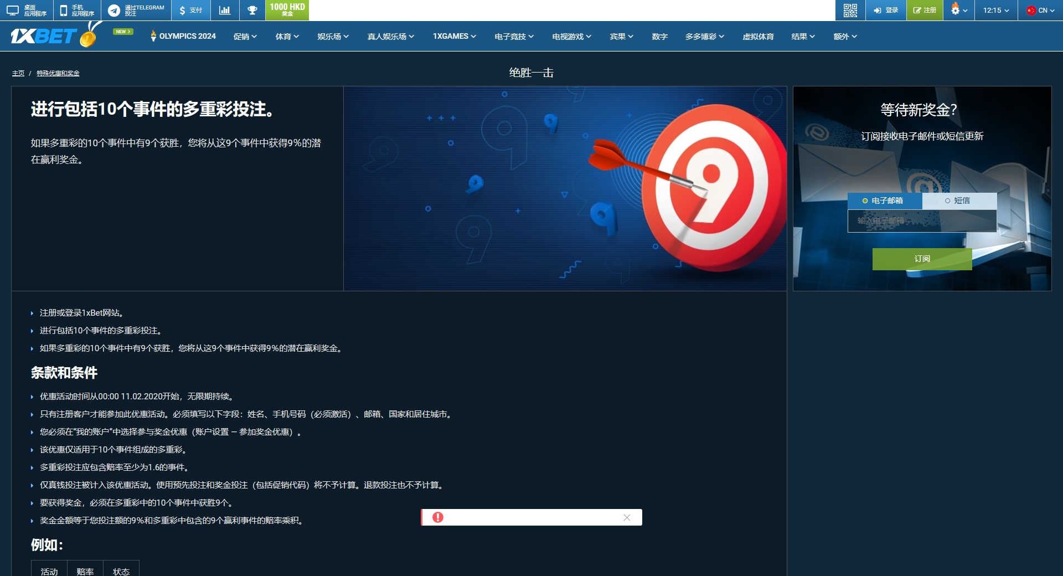Go to 主页 breadcrumb link
Screen dimensions: 1063x576
(18, 73)
